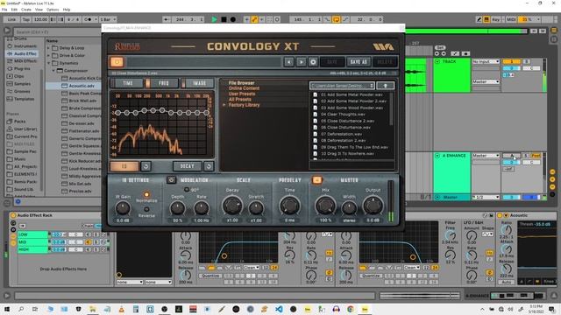Toggle the Key map mode switch
The width and height of the screenshot is (561, 315).
tap(495, 19)
